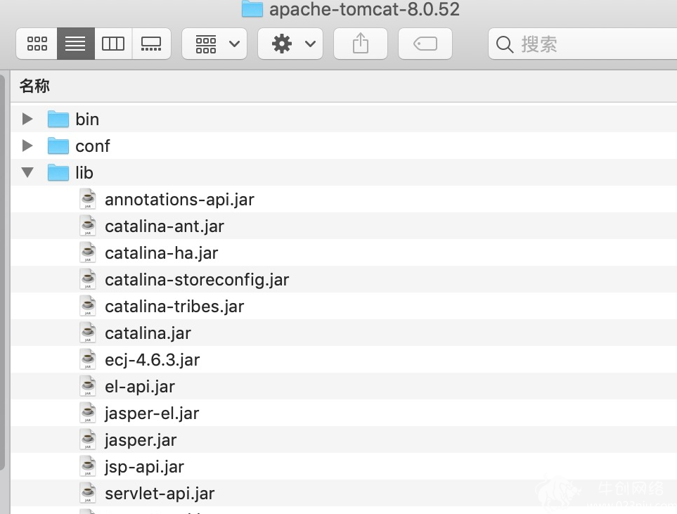Click the catalina-ant.jar file icon
677x514 pixels.
pos(88,226)
